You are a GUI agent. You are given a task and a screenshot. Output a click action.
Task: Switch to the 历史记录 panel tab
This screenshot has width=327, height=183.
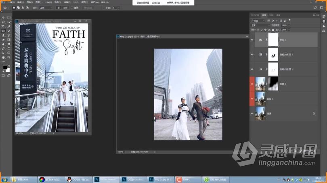(255, 15)
